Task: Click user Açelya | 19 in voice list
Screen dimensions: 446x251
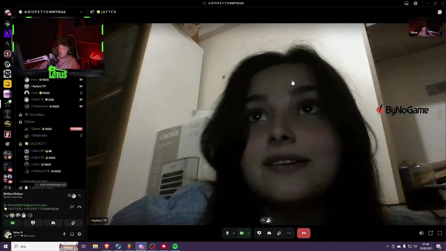Action: pos(53,86)
